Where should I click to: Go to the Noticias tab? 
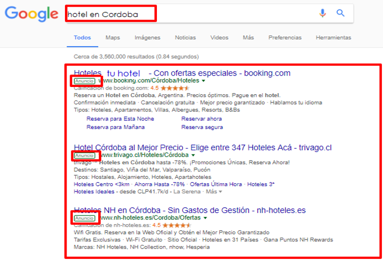(186, 37)
